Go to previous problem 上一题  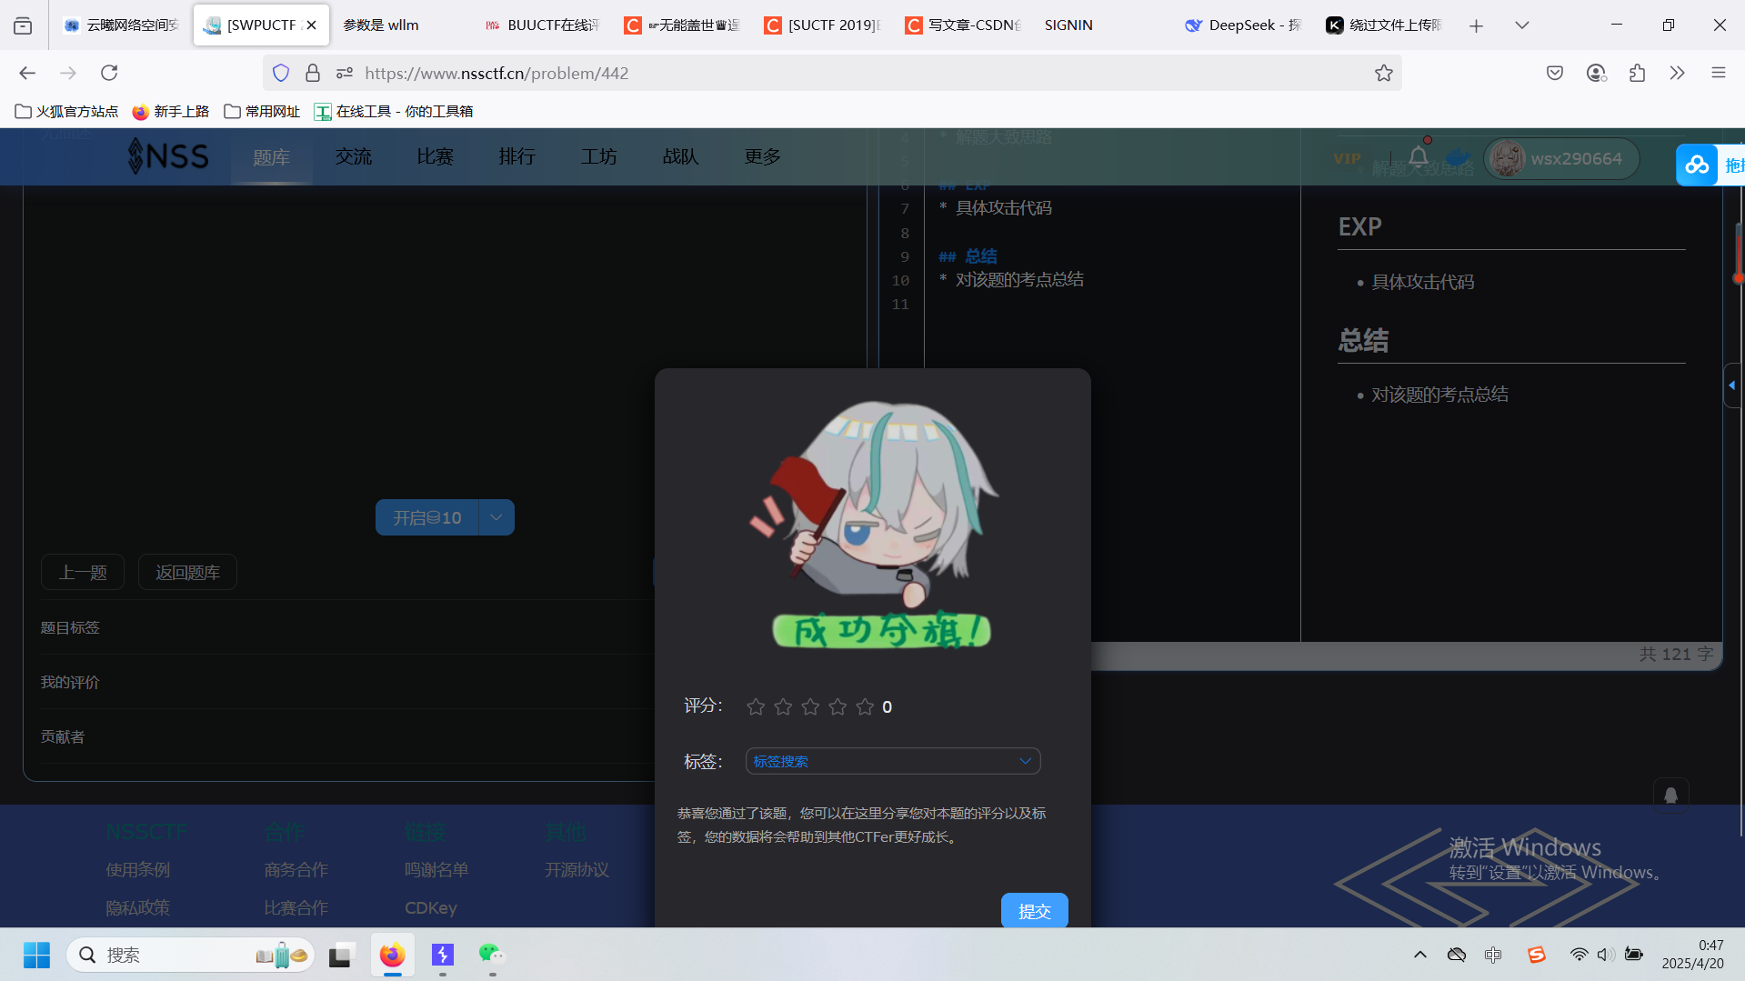83,572
